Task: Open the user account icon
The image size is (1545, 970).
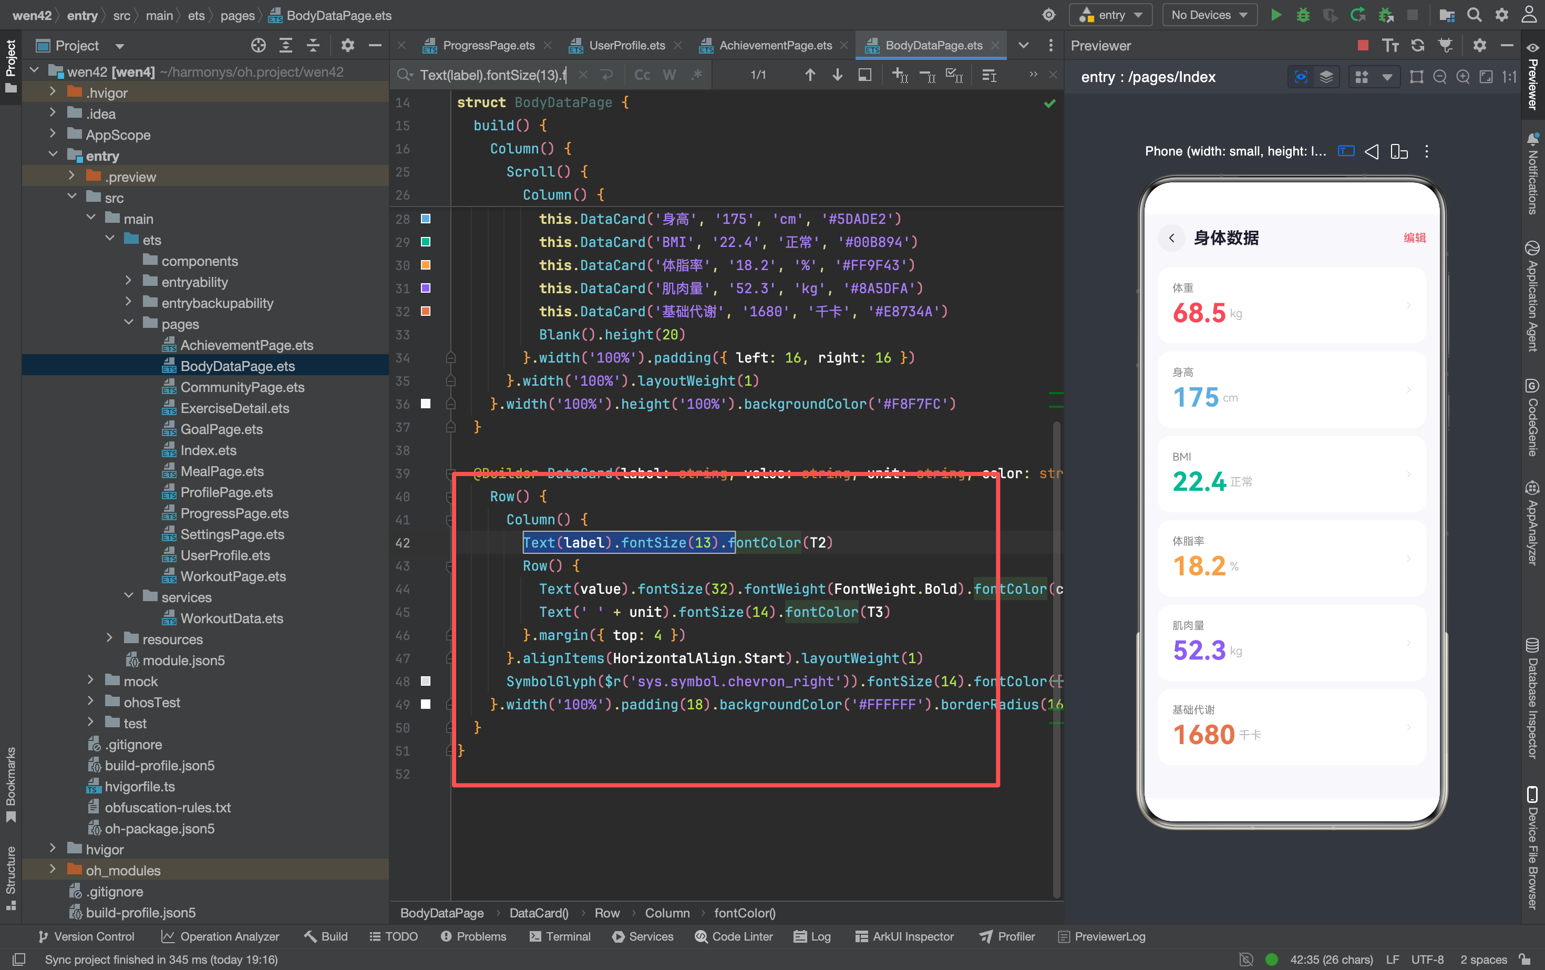Action: [1530, 15]
